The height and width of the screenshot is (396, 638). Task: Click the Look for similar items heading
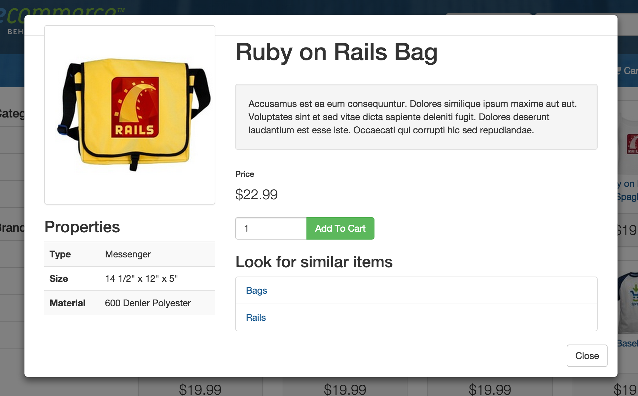coord(314,262)
